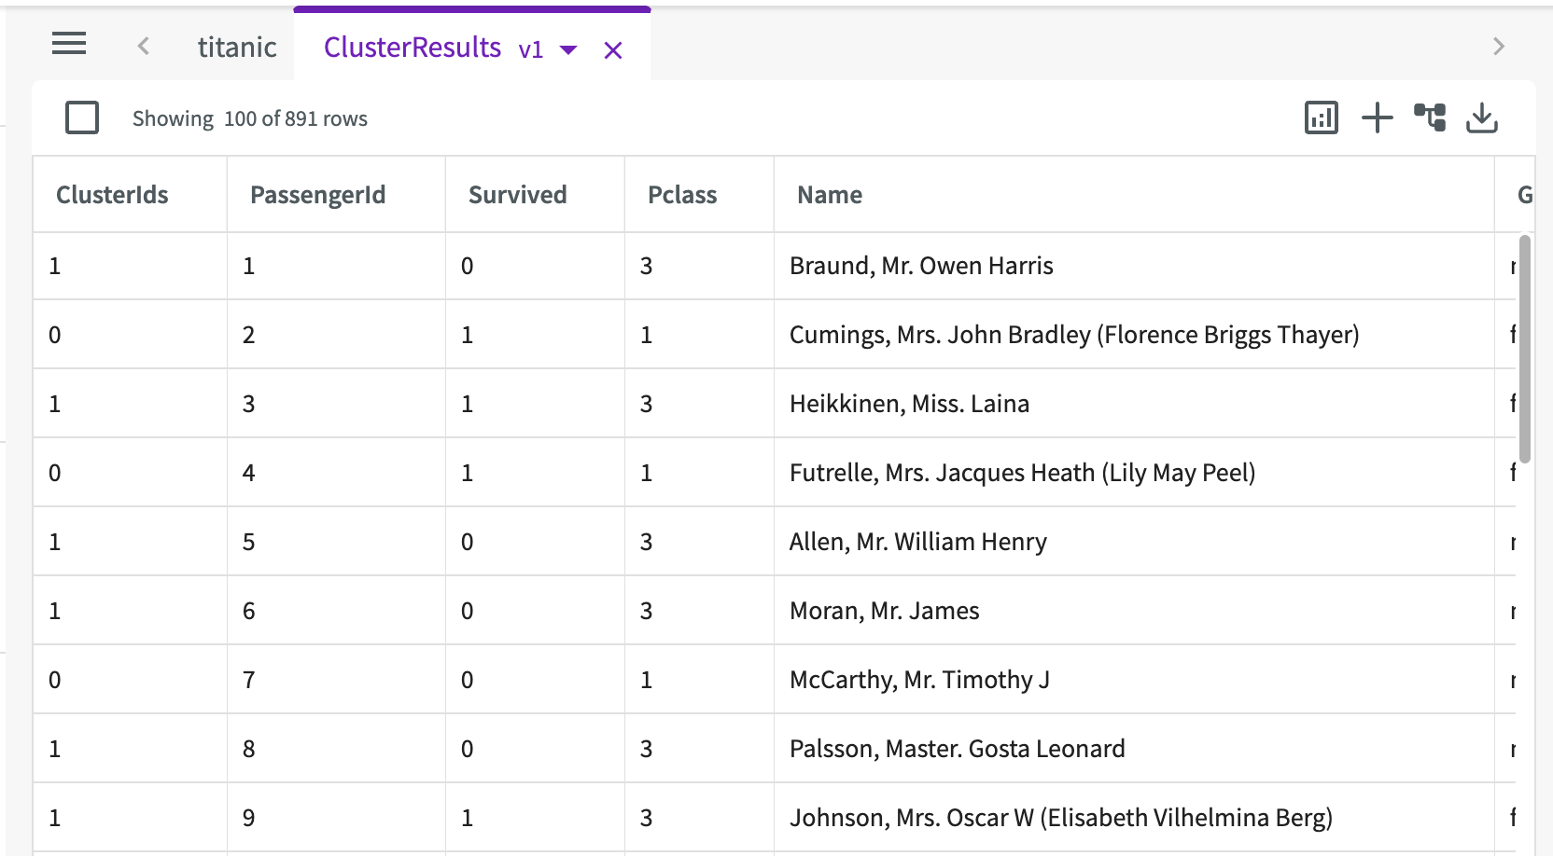Click the v1 version label
This screenshot has width=1553, height=856.
point(531,49)
